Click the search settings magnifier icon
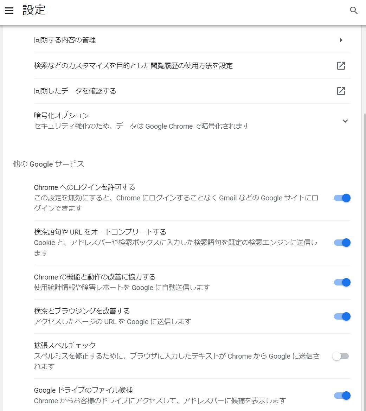The image size is (366, 411). point(354,11)
